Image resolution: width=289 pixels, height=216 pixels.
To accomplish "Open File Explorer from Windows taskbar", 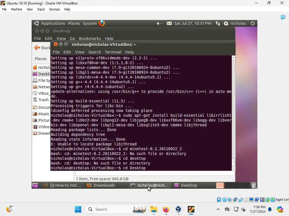I will [154, 209].
